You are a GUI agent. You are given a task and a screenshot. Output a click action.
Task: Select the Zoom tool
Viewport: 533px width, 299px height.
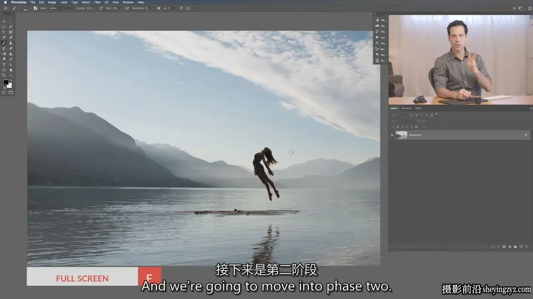pos(4,75)
